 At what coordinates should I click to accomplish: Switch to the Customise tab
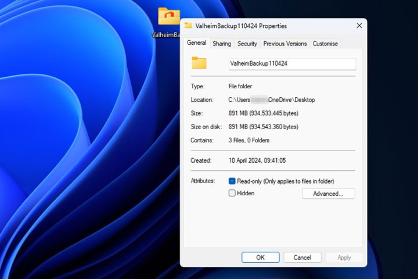pyautogui.click(x=325, y=44)
